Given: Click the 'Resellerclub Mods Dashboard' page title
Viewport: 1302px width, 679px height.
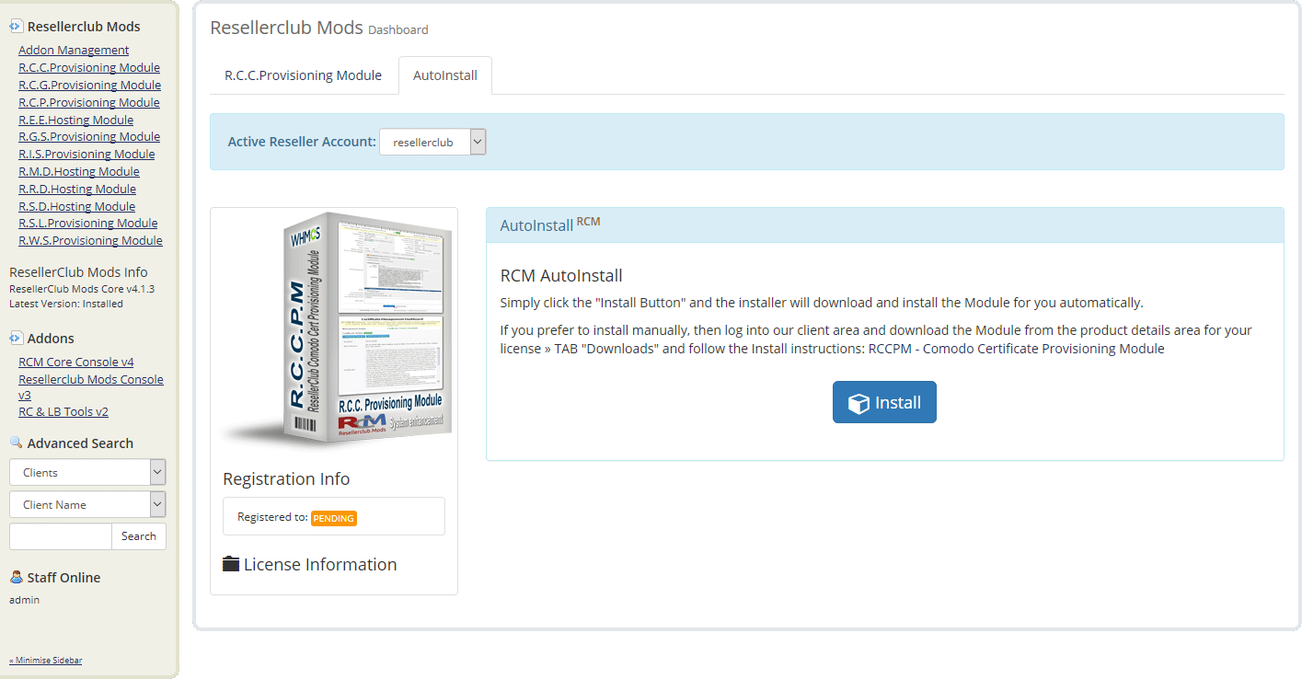Looking at the screenshot, I should tap(319, 28).
